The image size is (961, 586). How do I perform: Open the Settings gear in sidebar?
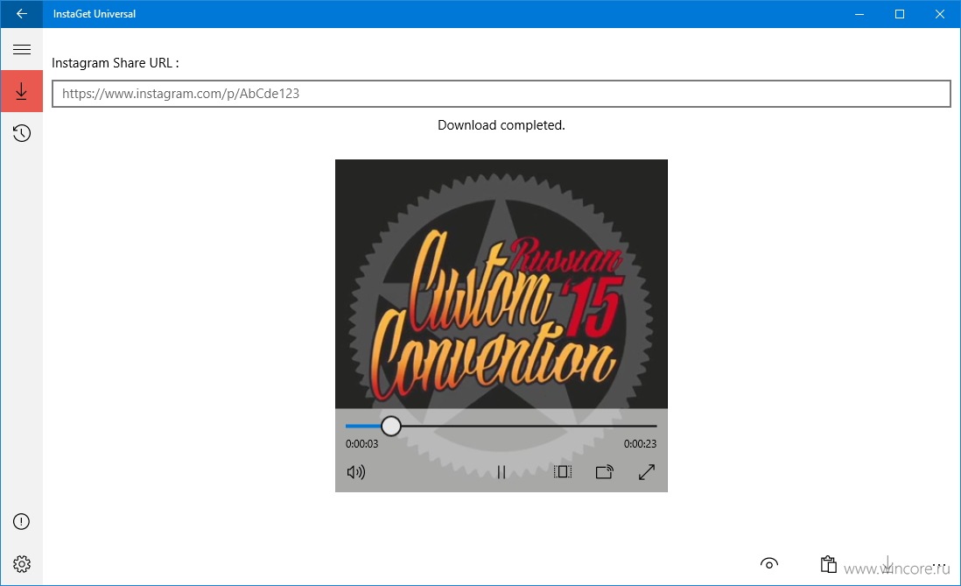(x=22, y=564)
